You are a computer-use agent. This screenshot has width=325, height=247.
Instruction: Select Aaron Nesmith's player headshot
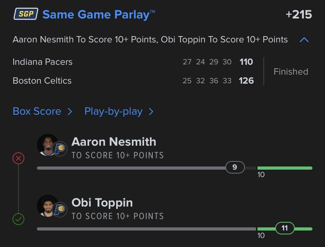point(47,145)
